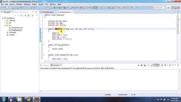
Task: Select the Console view tab
Action: coord(56,65)
